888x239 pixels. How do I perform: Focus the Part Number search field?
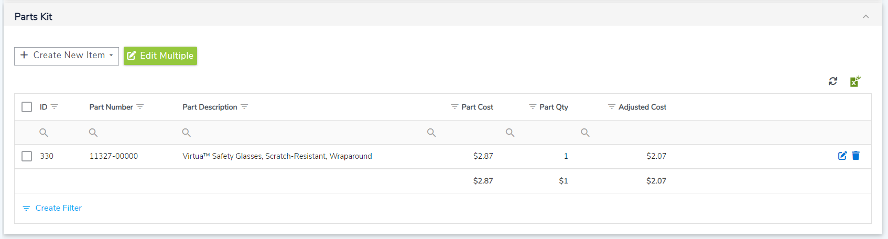click(x=131, y=133)
